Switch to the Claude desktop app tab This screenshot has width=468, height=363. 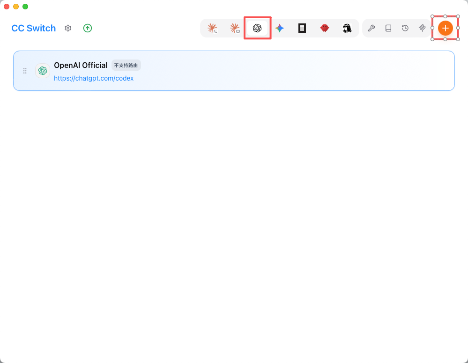[235, 28]
